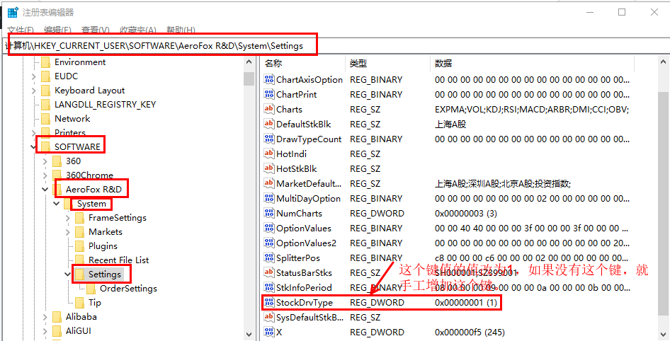Image resolution: width=670 pixels, height=341 pixels.
Task: Click the Plugins folder icon
Action: [x=79, y=246]
